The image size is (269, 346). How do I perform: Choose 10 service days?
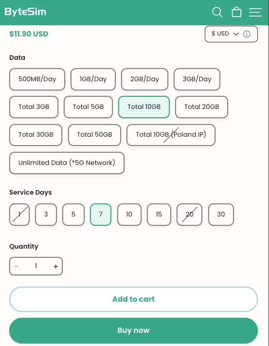[129, 215]
